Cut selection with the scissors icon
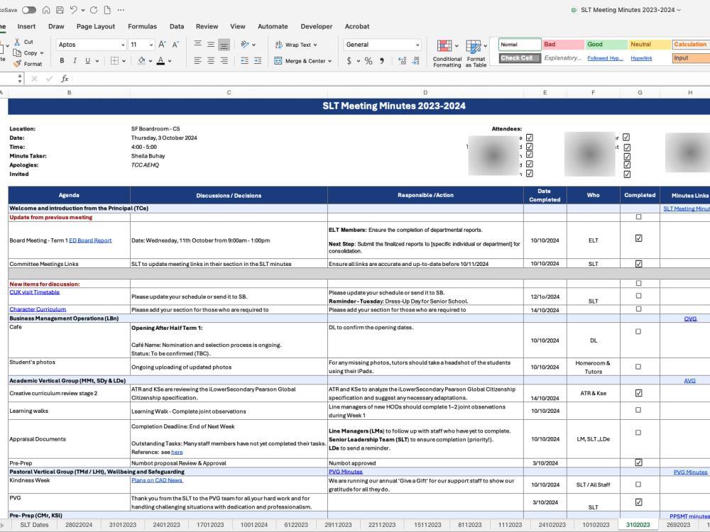710x532 pixels. (17, 42)
